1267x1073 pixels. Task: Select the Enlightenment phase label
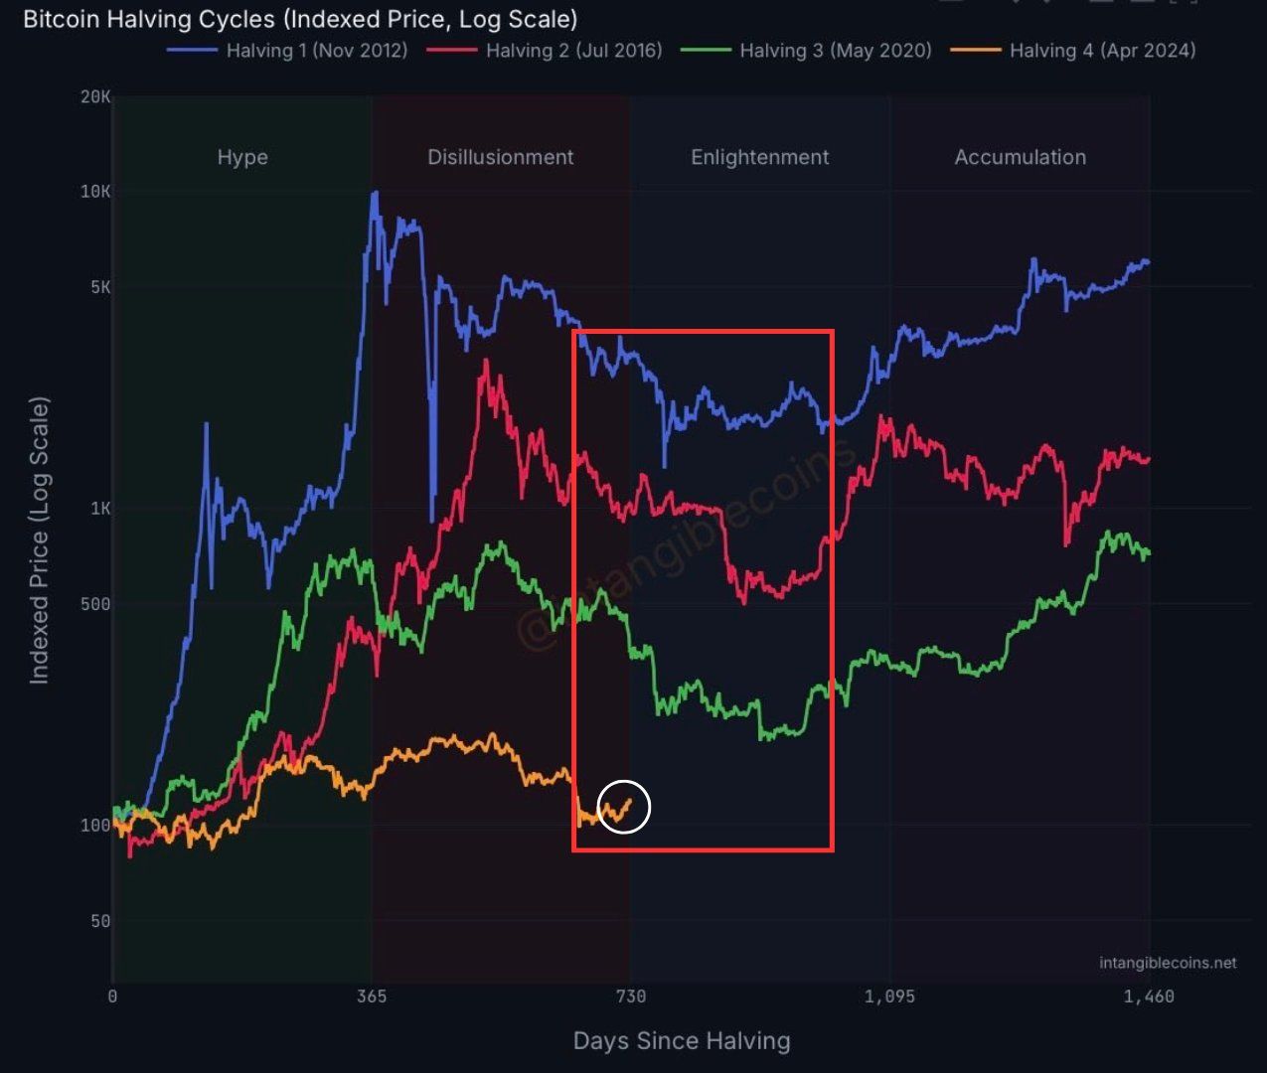[760, 157]
